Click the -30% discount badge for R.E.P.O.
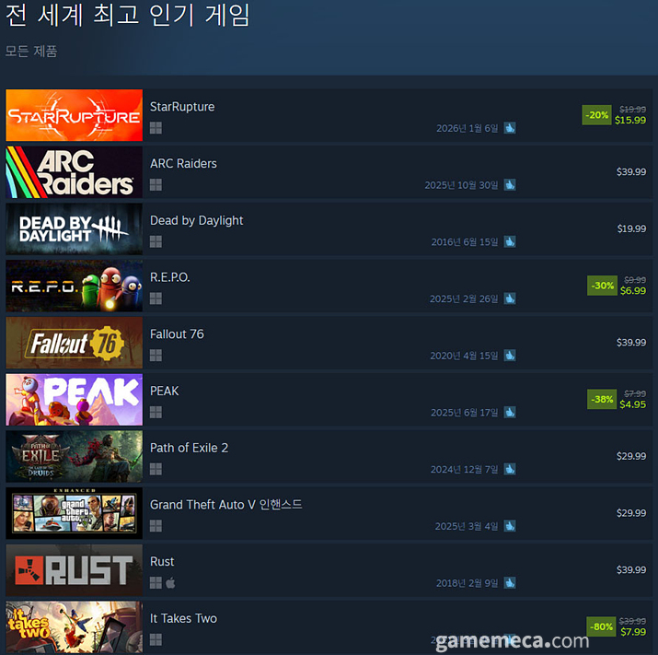658x655 pixels. point(602,286)
